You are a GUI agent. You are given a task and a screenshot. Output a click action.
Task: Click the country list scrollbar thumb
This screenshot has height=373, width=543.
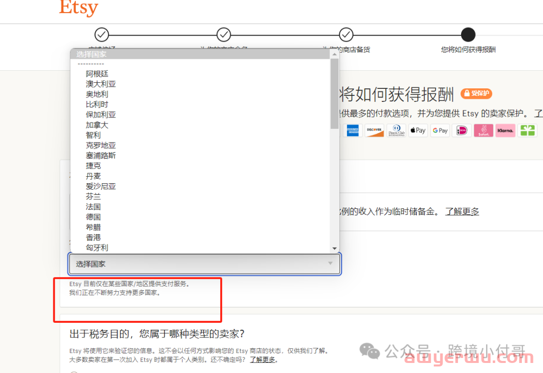click(334, 94)
